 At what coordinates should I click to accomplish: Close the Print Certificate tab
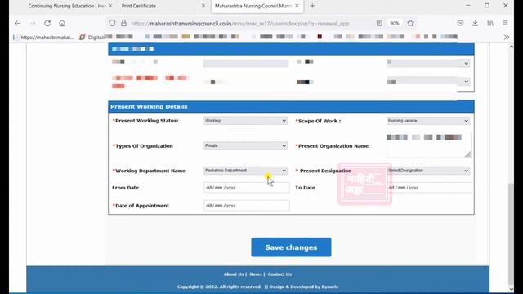point(203,6)
